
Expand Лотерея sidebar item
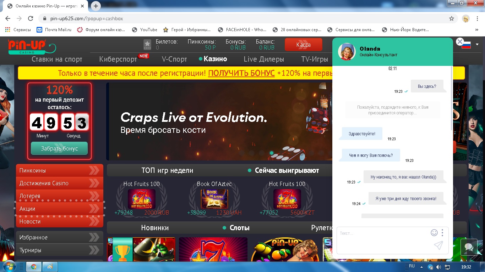(60, 196)
